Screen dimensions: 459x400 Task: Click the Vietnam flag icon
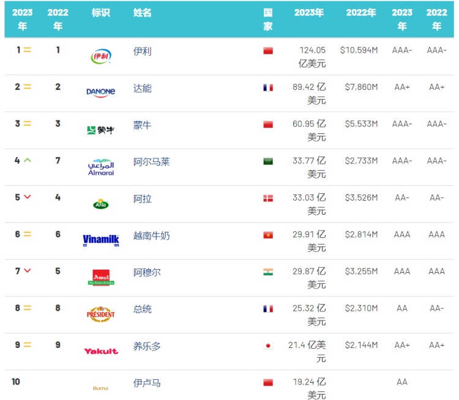click(267, 235)
